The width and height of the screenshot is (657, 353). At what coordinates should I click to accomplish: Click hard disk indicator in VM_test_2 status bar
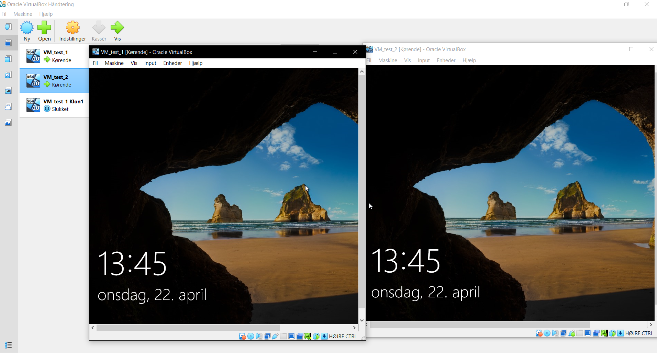539,333
